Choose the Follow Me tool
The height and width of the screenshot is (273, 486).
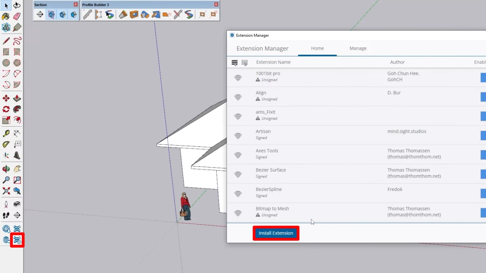point(17,109)
